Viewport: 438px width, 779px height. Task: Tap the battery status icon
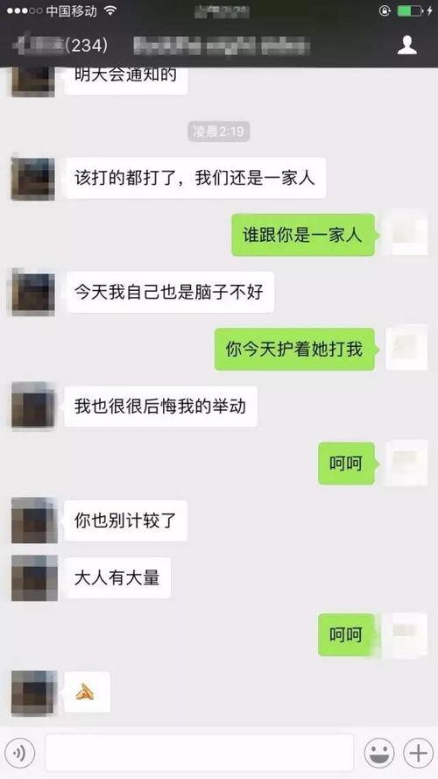point(410,11)
